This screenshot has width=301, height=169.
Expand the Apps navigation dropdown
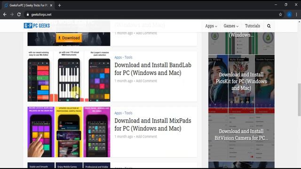click(211, 26)
